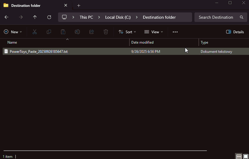Sort files by Date modified column
Image resolution: width=249 pixels, height=159 pixels.
(142, 42)
